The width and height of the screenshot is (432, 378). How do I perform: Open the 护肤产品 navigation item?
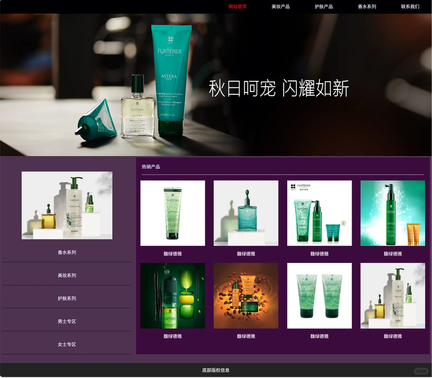tap(324, 7)
